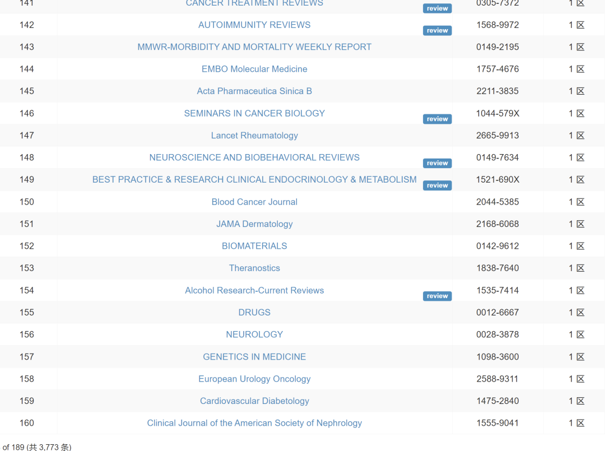
Task: Open European Urology Oncology link
Action: click(254, 379)
